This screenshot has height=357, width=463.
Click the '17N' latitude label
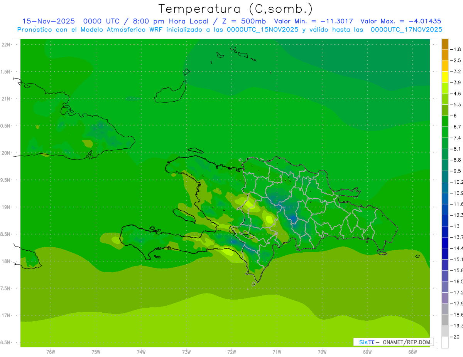pyautogui.click(x=6, y=315)
